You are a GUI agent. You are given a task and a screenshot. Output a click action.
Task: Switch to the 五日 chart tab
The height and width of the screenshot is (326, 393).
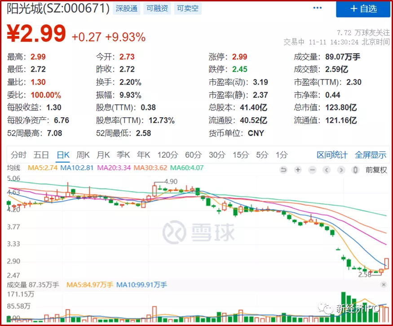[41, 155]
